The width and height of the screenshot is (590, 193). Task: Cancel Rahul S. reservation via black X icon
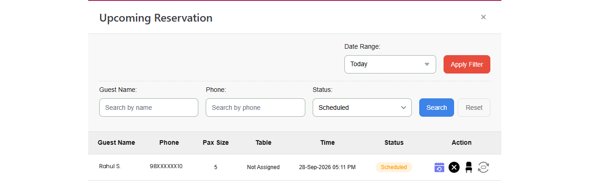(454, 167)
